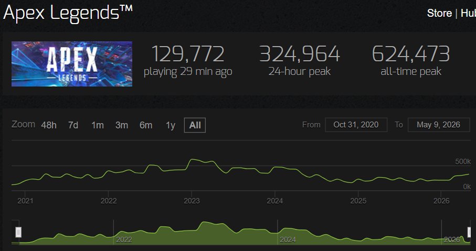
Task: Click the 2026 label on main chart axis
Action: click(441, 201)
